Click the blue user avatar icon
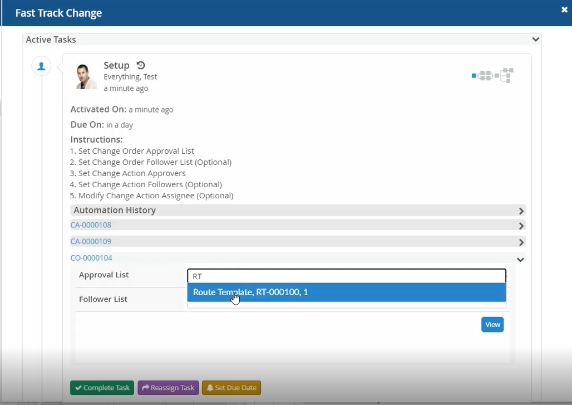Image resolution: width=572 pixels, height=405 pixels. click(41, 66)
